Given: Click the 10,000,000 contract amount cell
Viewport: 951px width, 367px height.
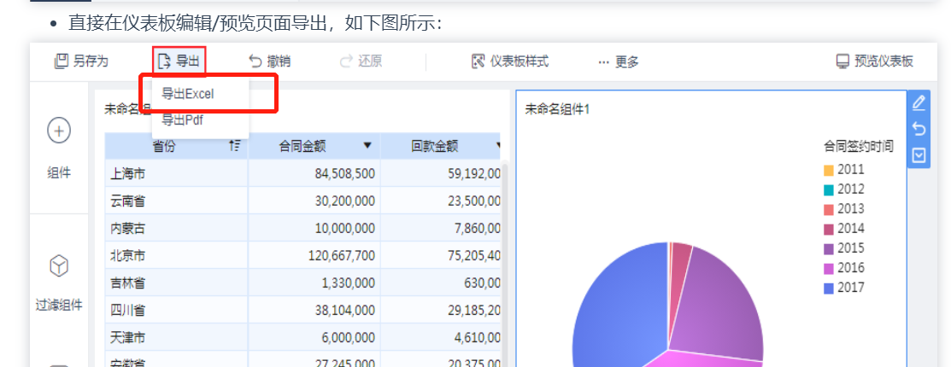Looking at the screenshot, I should [x=314, y=229].
